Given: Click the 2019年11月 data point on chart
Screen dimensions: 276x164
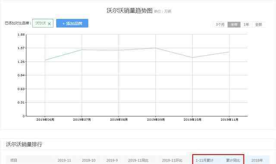Looking at the screenshot, I should pos(229,52).
